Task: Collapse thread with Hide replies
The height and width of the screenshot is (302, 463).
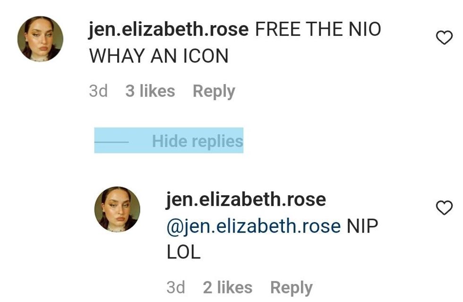Action: click(197, 141)
